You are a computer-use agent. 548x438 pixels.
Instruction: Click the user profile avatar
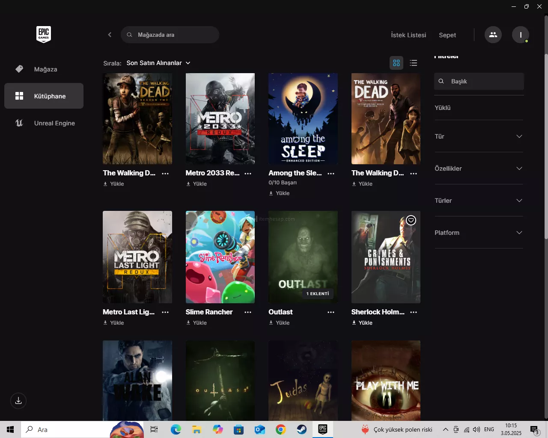[x=521, y=35]
